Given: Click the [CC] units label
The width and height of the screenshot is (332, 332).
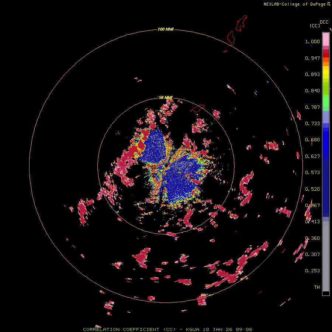Looking at the screenshot, I should 315,25.
